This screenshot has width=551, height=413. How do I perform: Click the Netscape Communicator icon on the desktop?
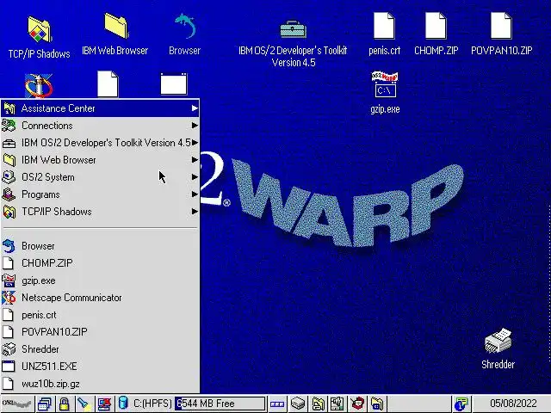tap(39, 85)
